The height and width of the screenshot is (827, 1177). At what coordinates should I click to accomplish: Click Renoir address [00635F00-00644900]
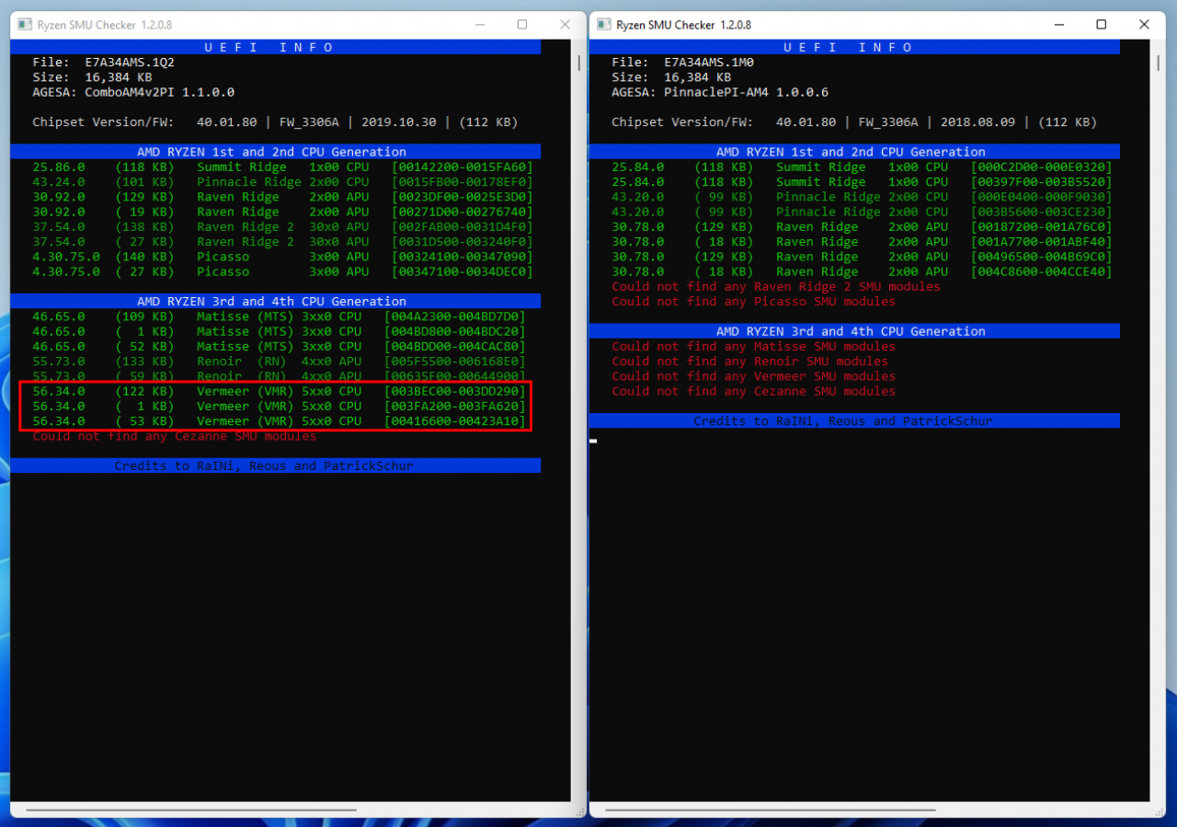[455, 376]
